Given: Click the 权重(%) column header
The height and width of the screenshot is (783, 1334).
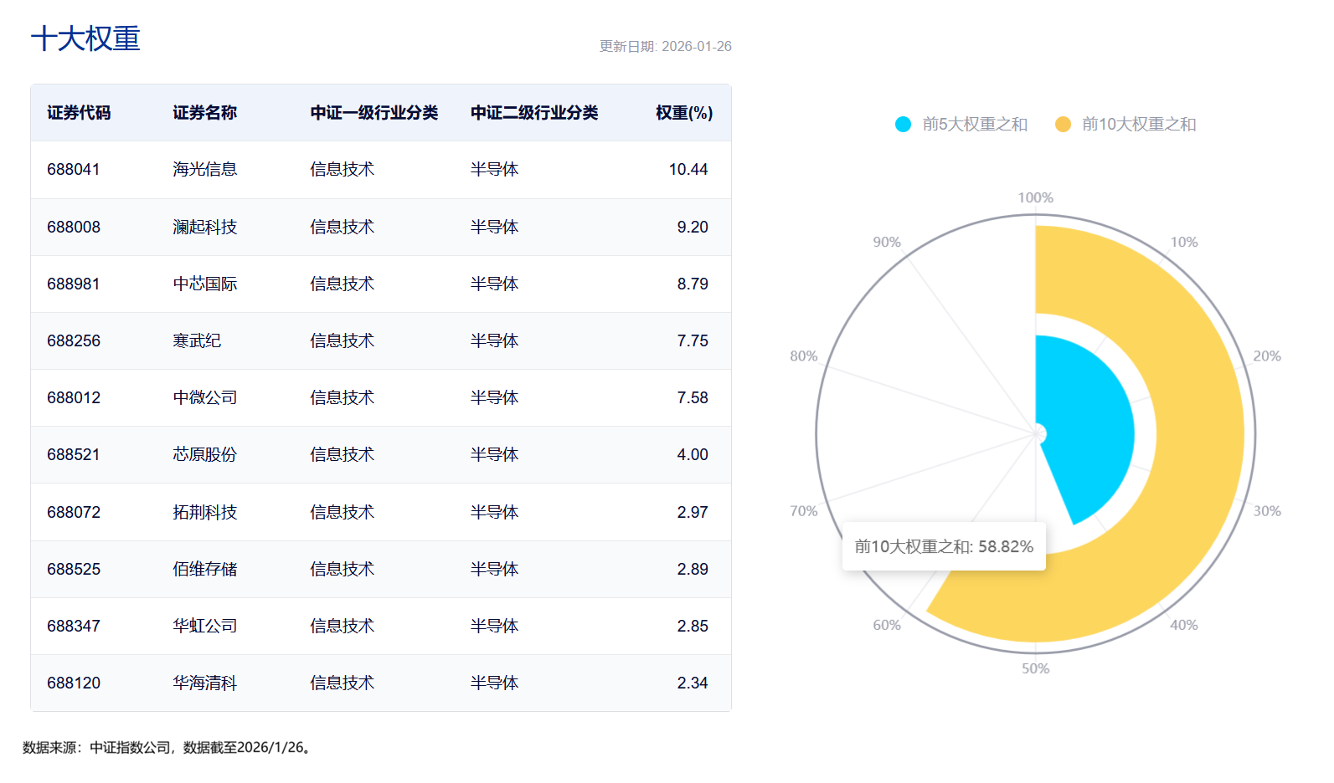Looking at the screenshot, I should (x=683, y=113).
